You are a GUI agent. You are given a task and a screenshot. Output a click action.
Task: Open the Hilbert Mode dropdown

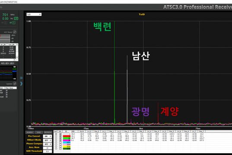click(48, 140)
